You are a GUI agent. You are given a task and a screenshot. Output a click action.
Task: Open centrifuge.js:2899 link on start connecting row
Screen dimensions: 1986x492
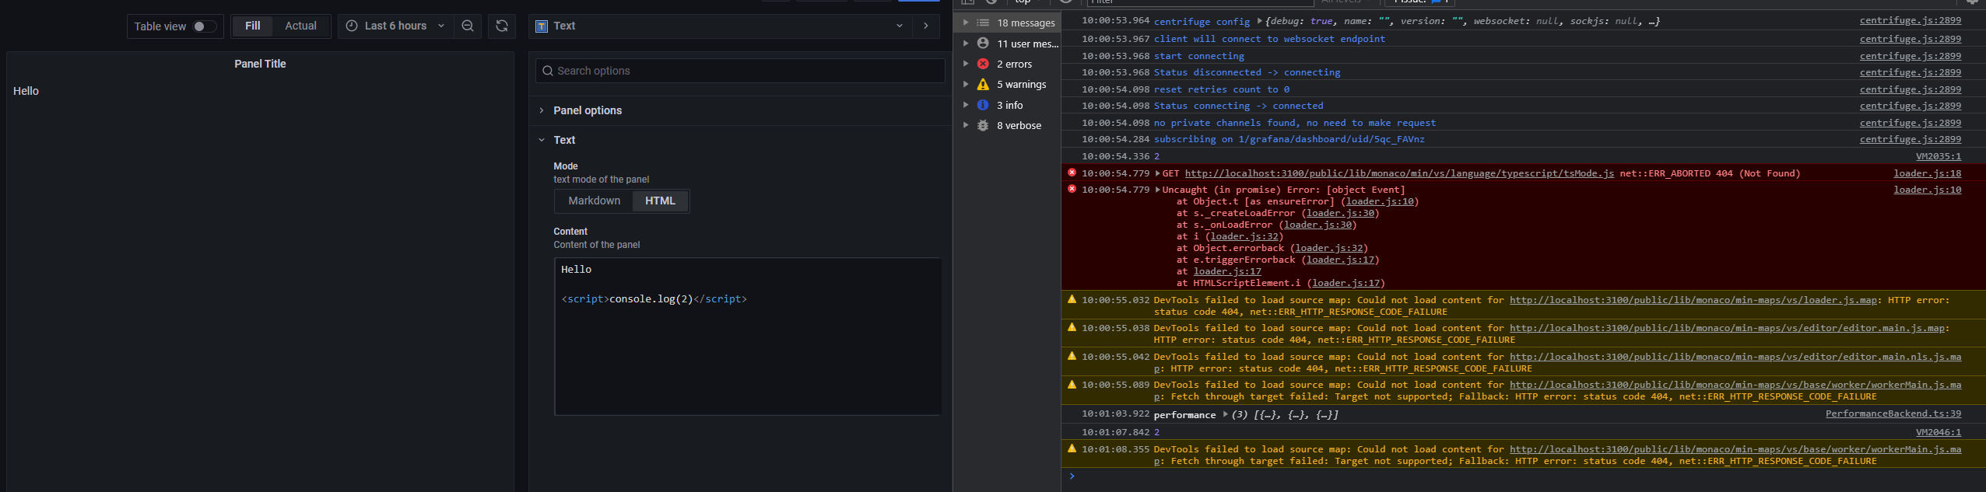pos(1911,56)
